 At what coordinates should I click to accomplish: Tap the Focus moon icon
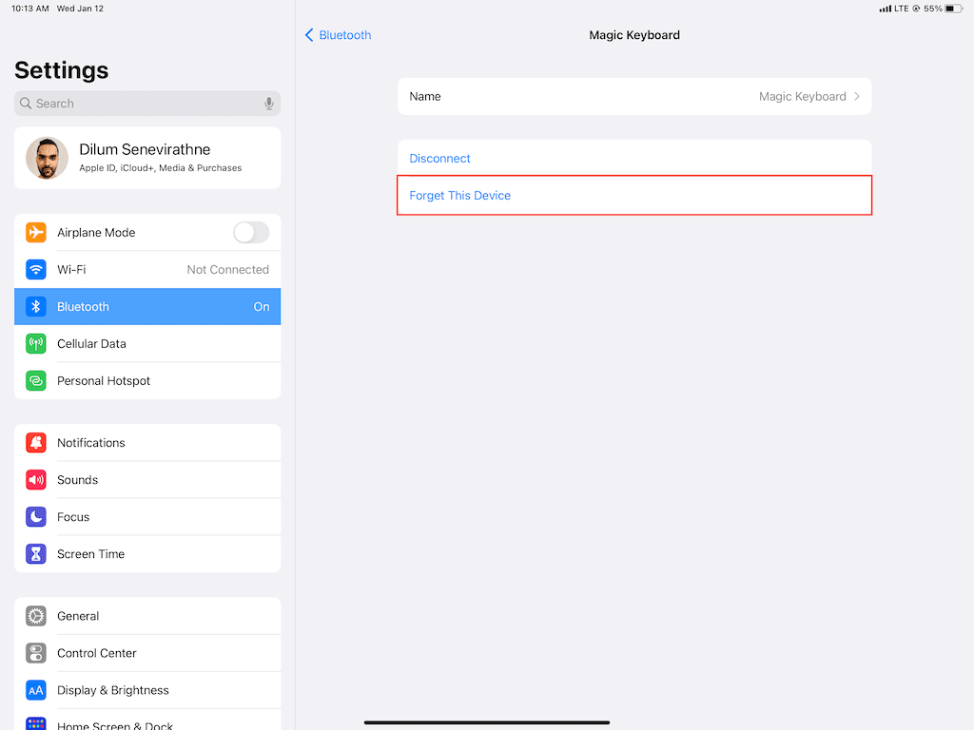36,517
